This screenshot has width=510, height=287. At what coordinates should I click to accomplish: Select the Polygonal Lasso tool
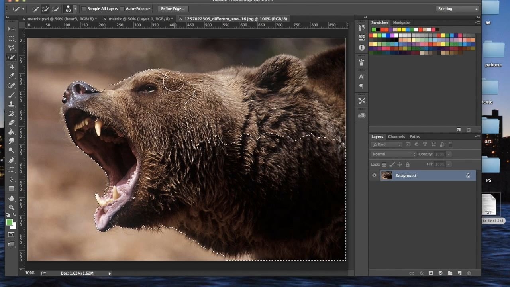pos(11,48)
